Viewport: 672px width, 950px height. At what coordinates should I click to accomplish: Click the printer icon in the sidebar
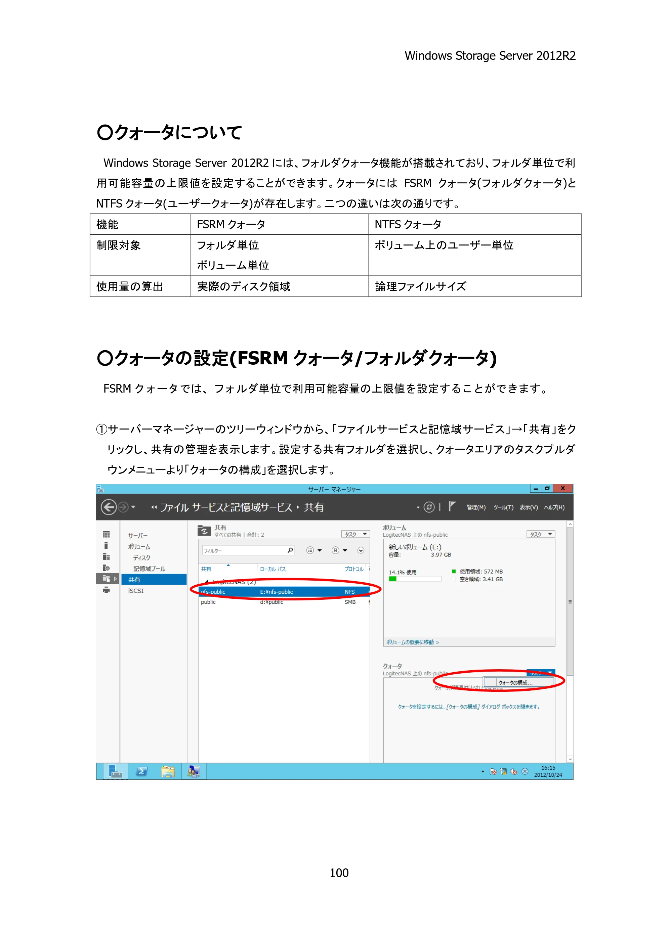107,590
